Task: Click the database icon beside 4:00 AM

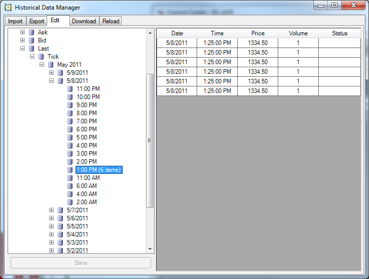Action: coord(70,194)
